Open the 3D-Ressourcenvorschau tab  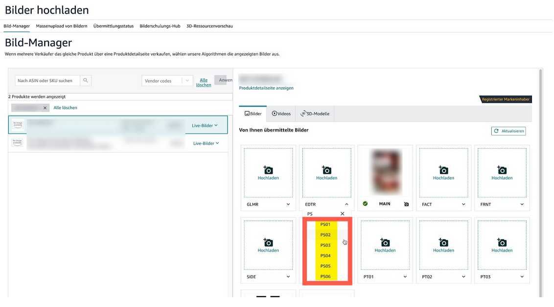(x=209, y=26)
